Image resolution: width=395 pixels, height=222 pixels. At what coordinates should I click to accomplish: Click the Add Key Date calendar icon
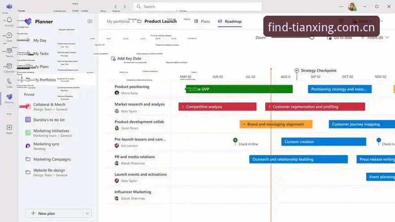click(113, 58)
